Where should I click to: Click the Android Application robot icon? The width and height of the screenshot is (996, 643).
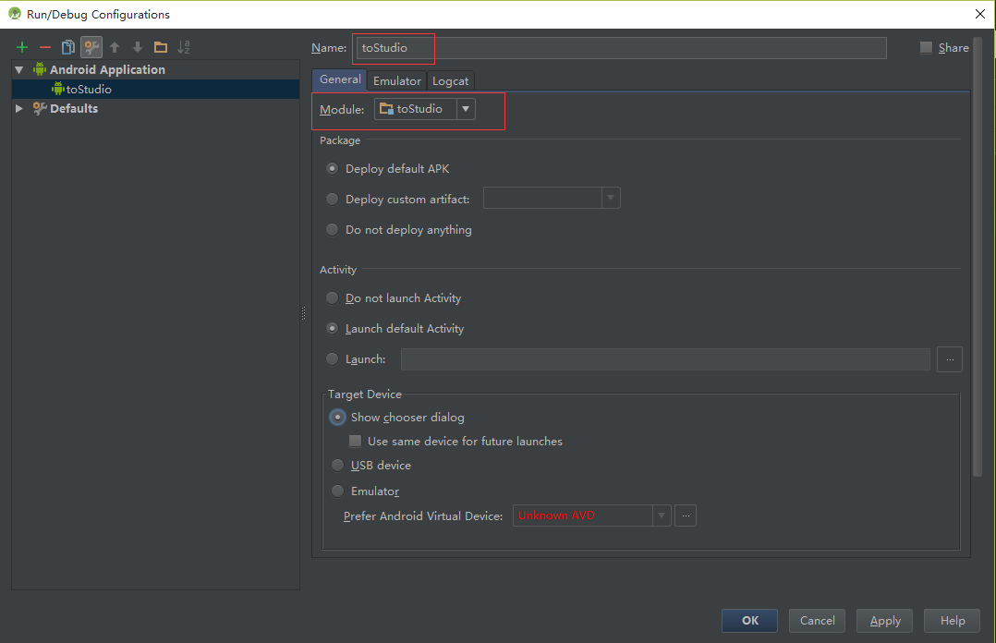[40, 69]
